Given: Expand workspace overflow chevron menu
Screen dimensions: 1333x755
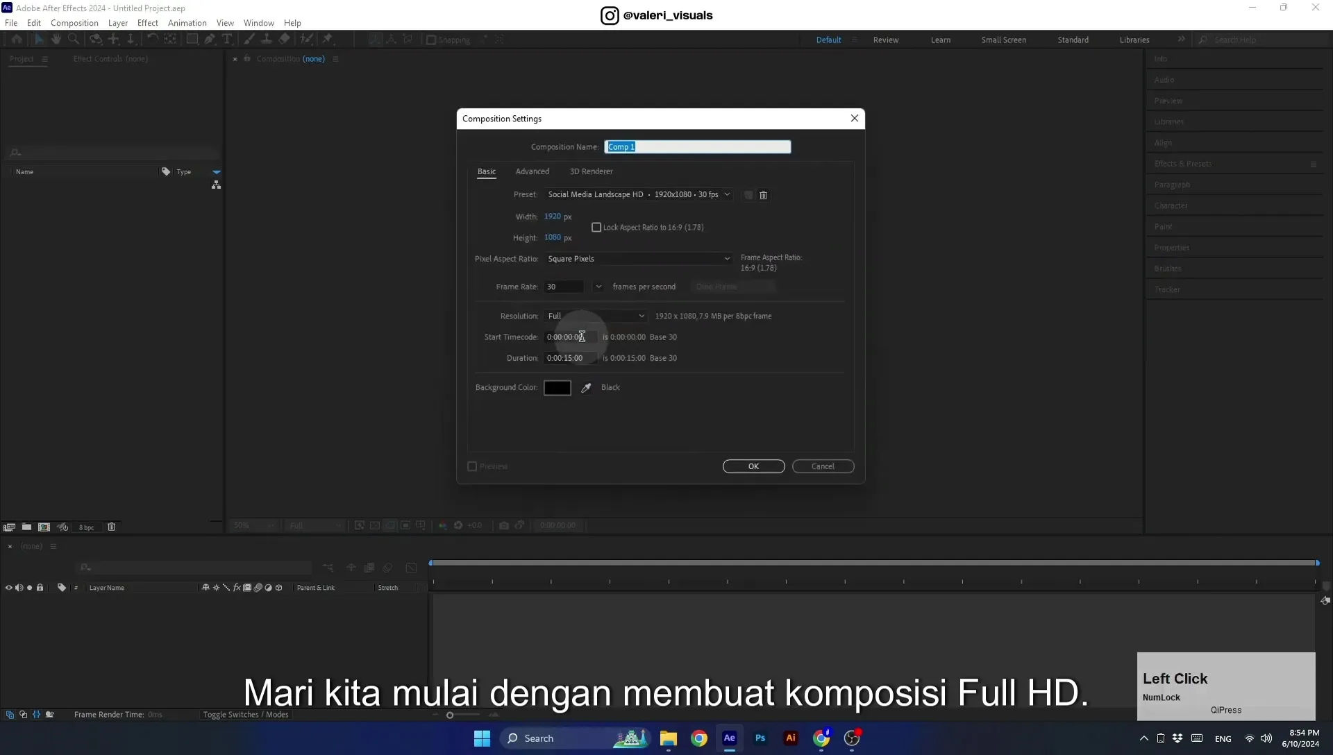Looking at the screenshot, I should coord(1182,40).
